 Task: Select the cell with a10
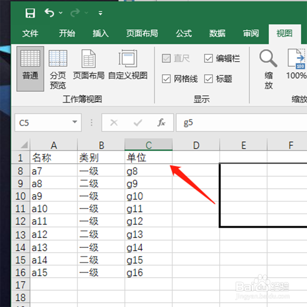pos(54,208)
